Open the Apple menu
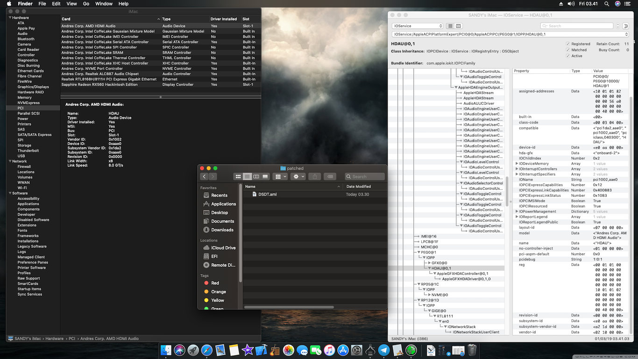The height and width of the screenshot is (359, 638). pyautogui.click(x=9, y=4)
